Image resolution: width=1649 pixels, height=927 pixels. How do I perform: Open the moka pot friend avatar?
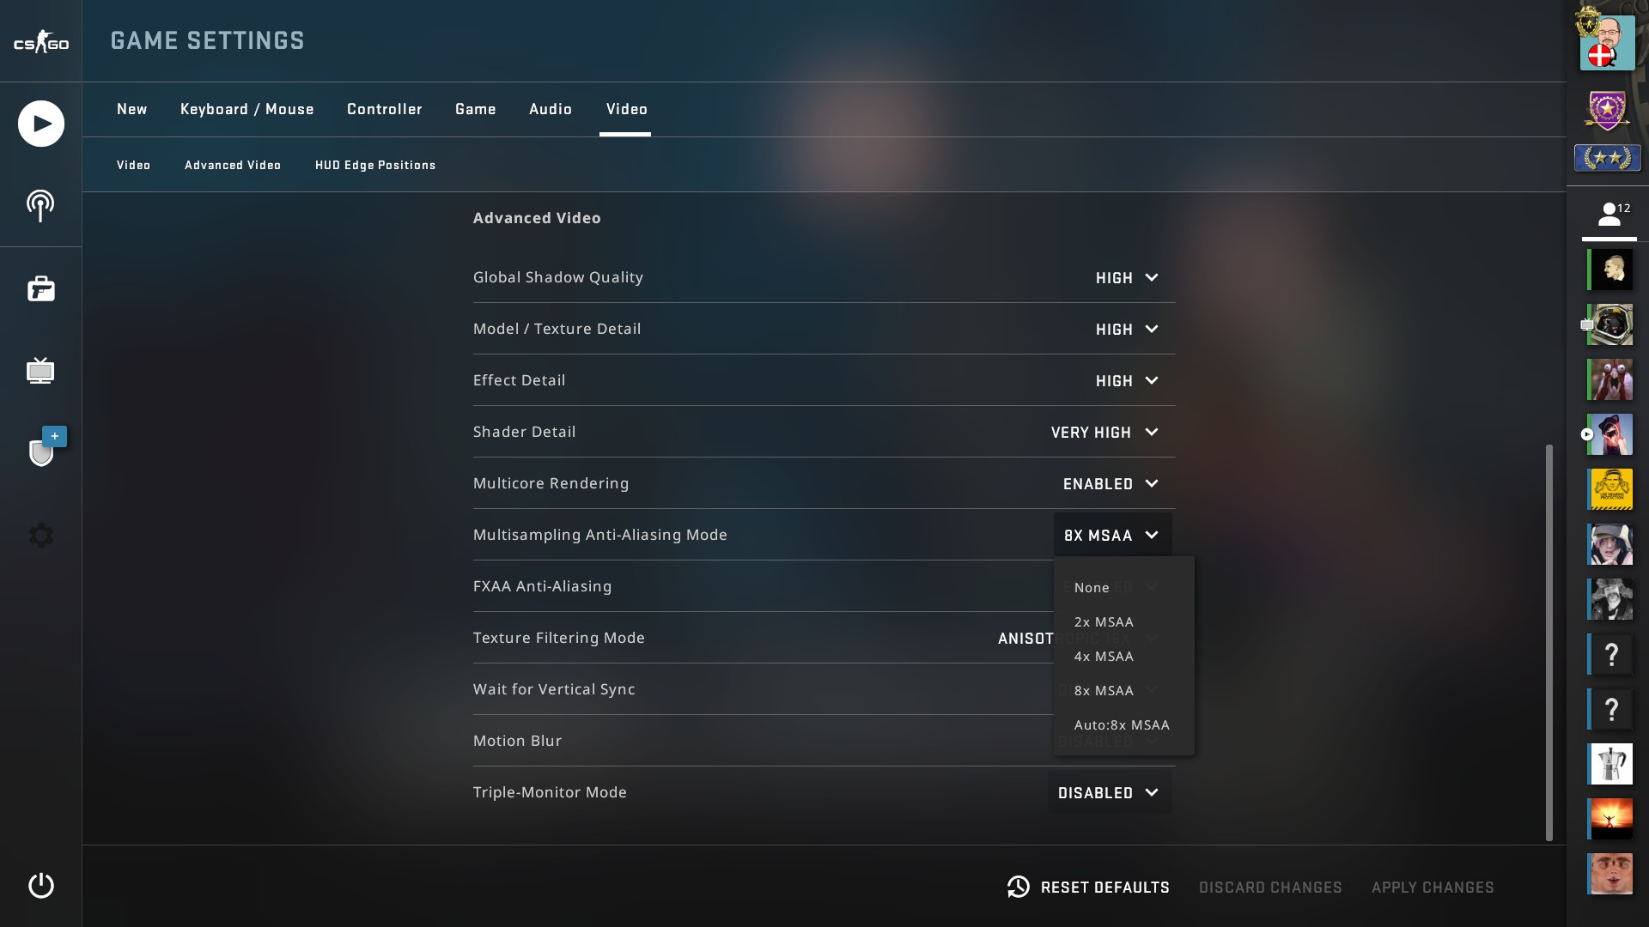(x=1609, y=764)
